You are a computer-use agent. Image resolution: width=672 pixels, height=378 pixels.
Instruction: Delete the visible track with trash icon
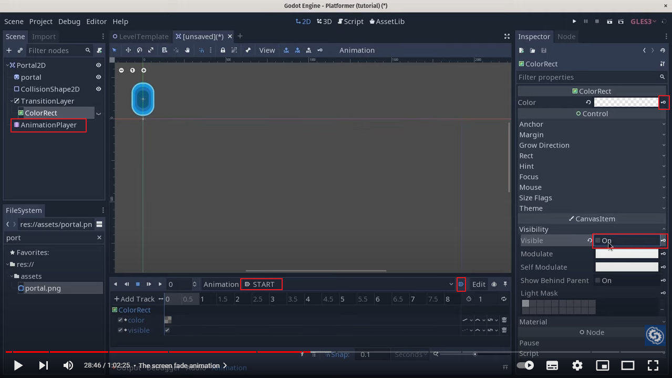(x=504, y=330)
